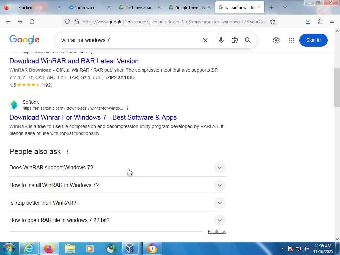Click taskbar clock and date

click(323, 249)
